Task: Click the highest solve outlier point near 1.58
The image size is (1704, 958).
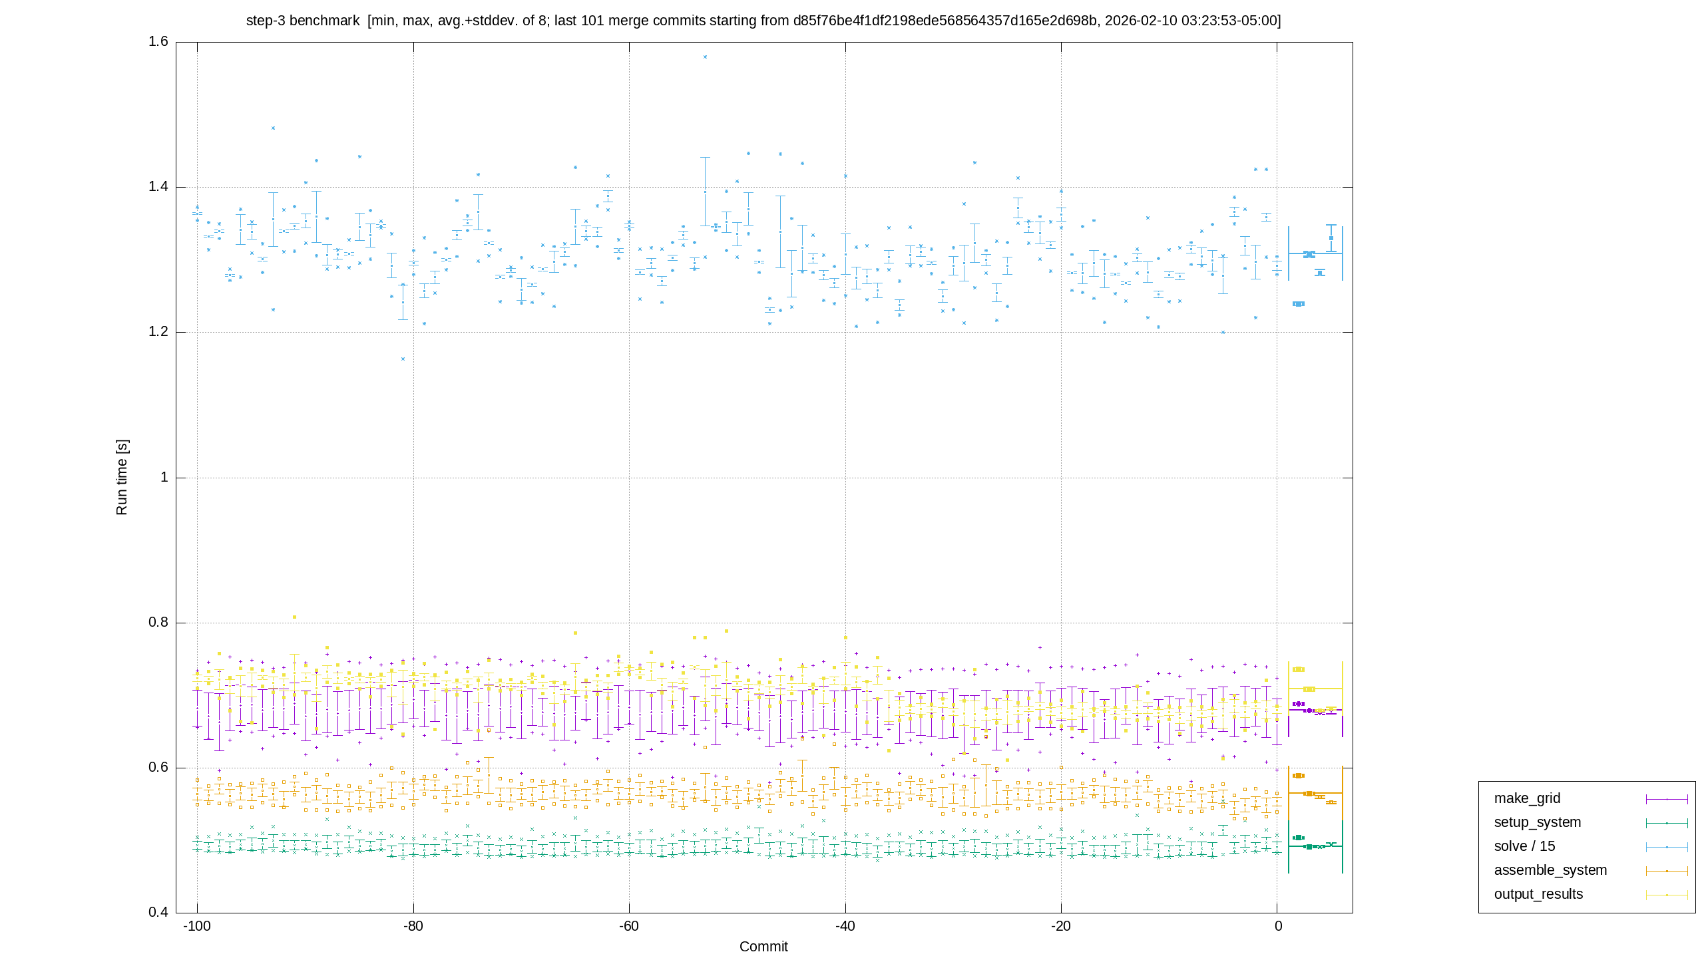Action: click(x=705, y=57)
